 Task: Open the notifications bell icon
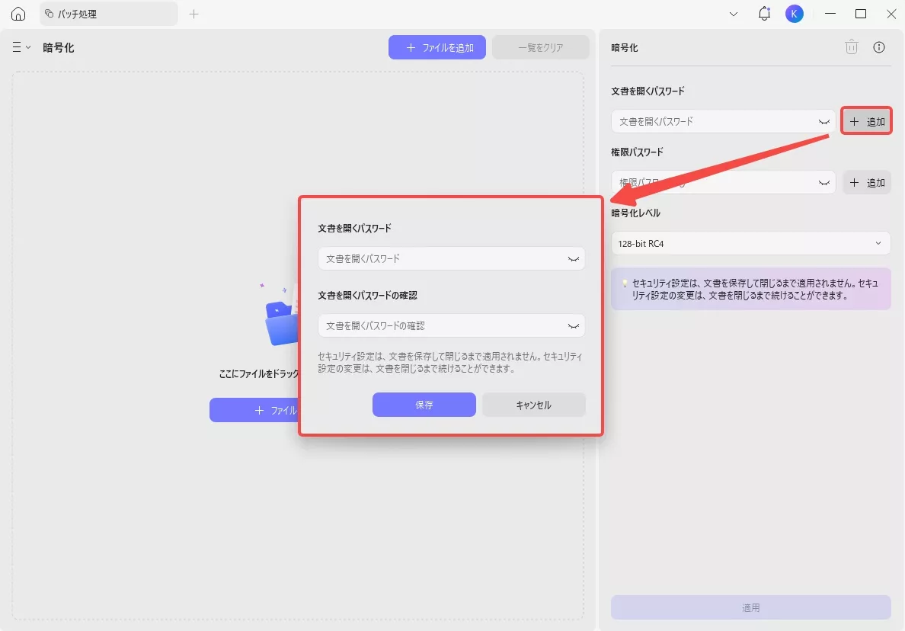click(x=764, y=13)
